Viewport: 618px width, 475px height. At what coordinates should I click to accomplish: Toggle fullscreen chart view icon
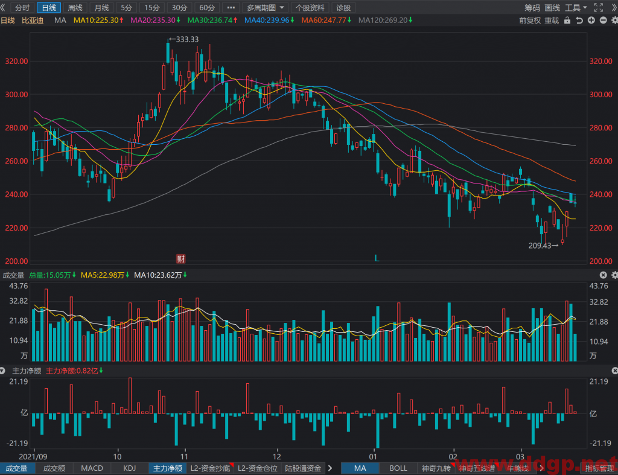(598, 7)
